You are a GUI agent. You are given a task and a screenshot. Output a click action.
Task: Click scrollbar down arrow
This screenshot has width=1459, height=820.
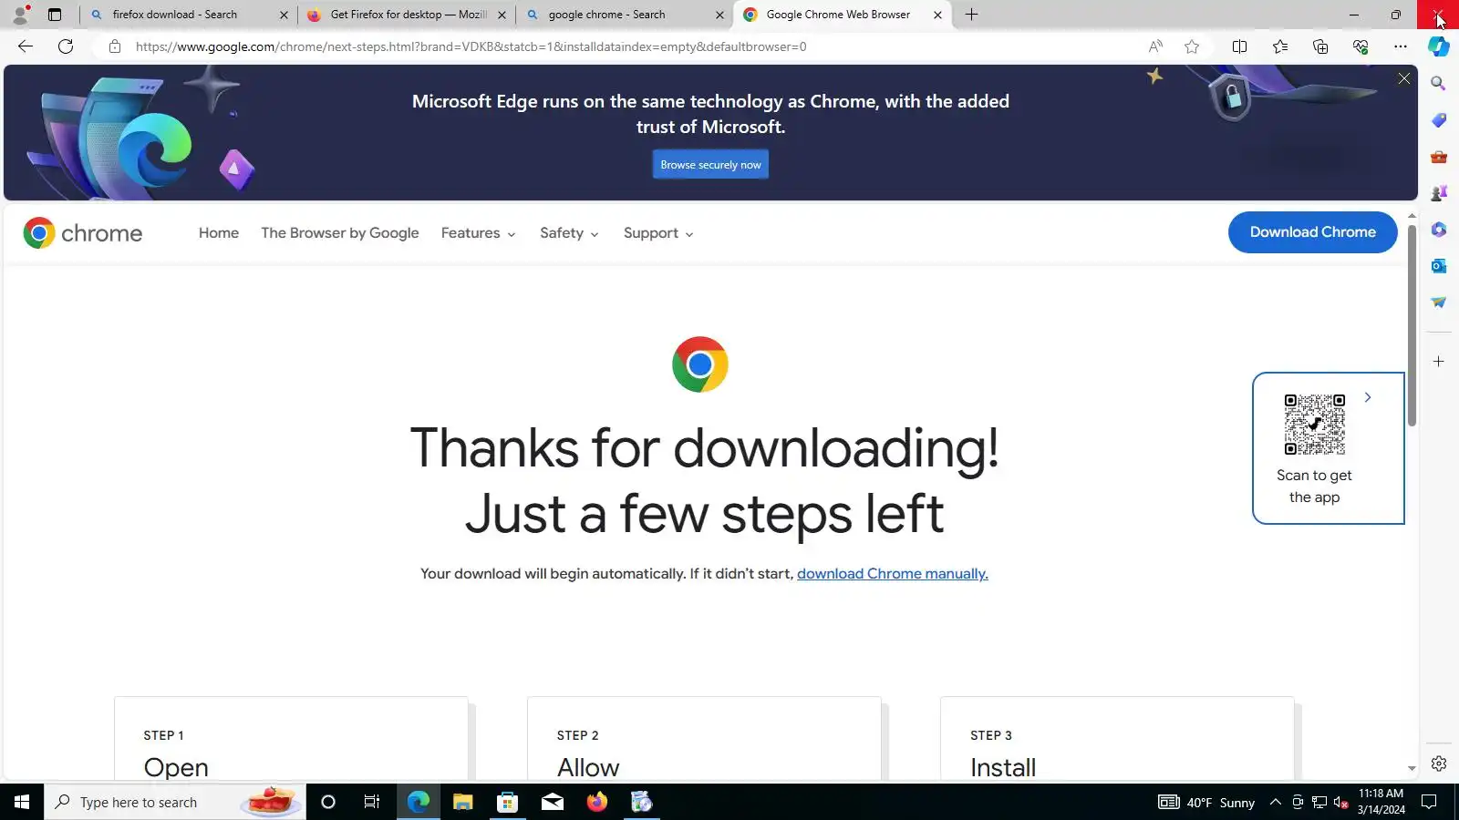coord(1412,769)
